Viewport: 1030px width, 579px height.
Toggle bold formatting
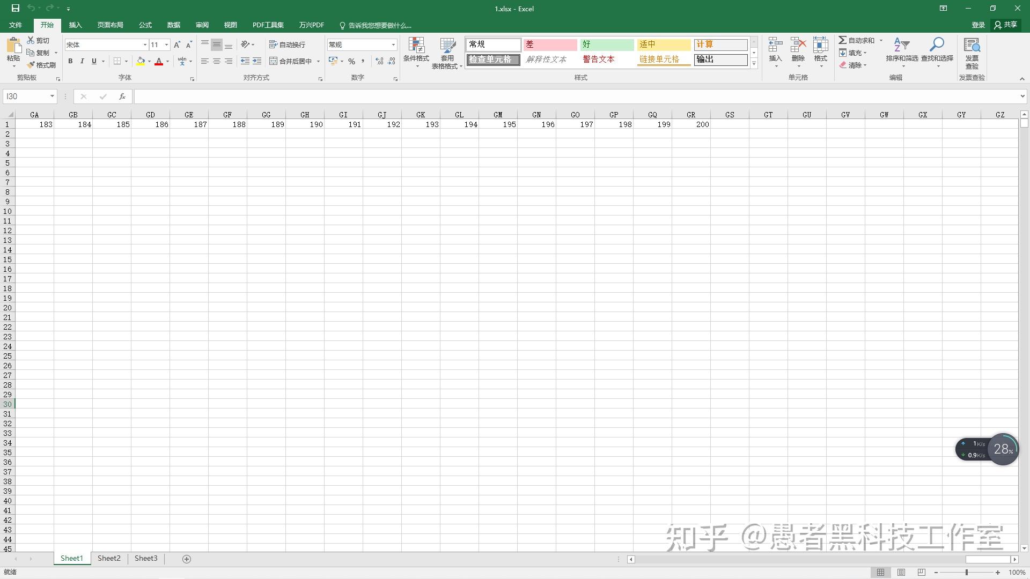[70, 61]
